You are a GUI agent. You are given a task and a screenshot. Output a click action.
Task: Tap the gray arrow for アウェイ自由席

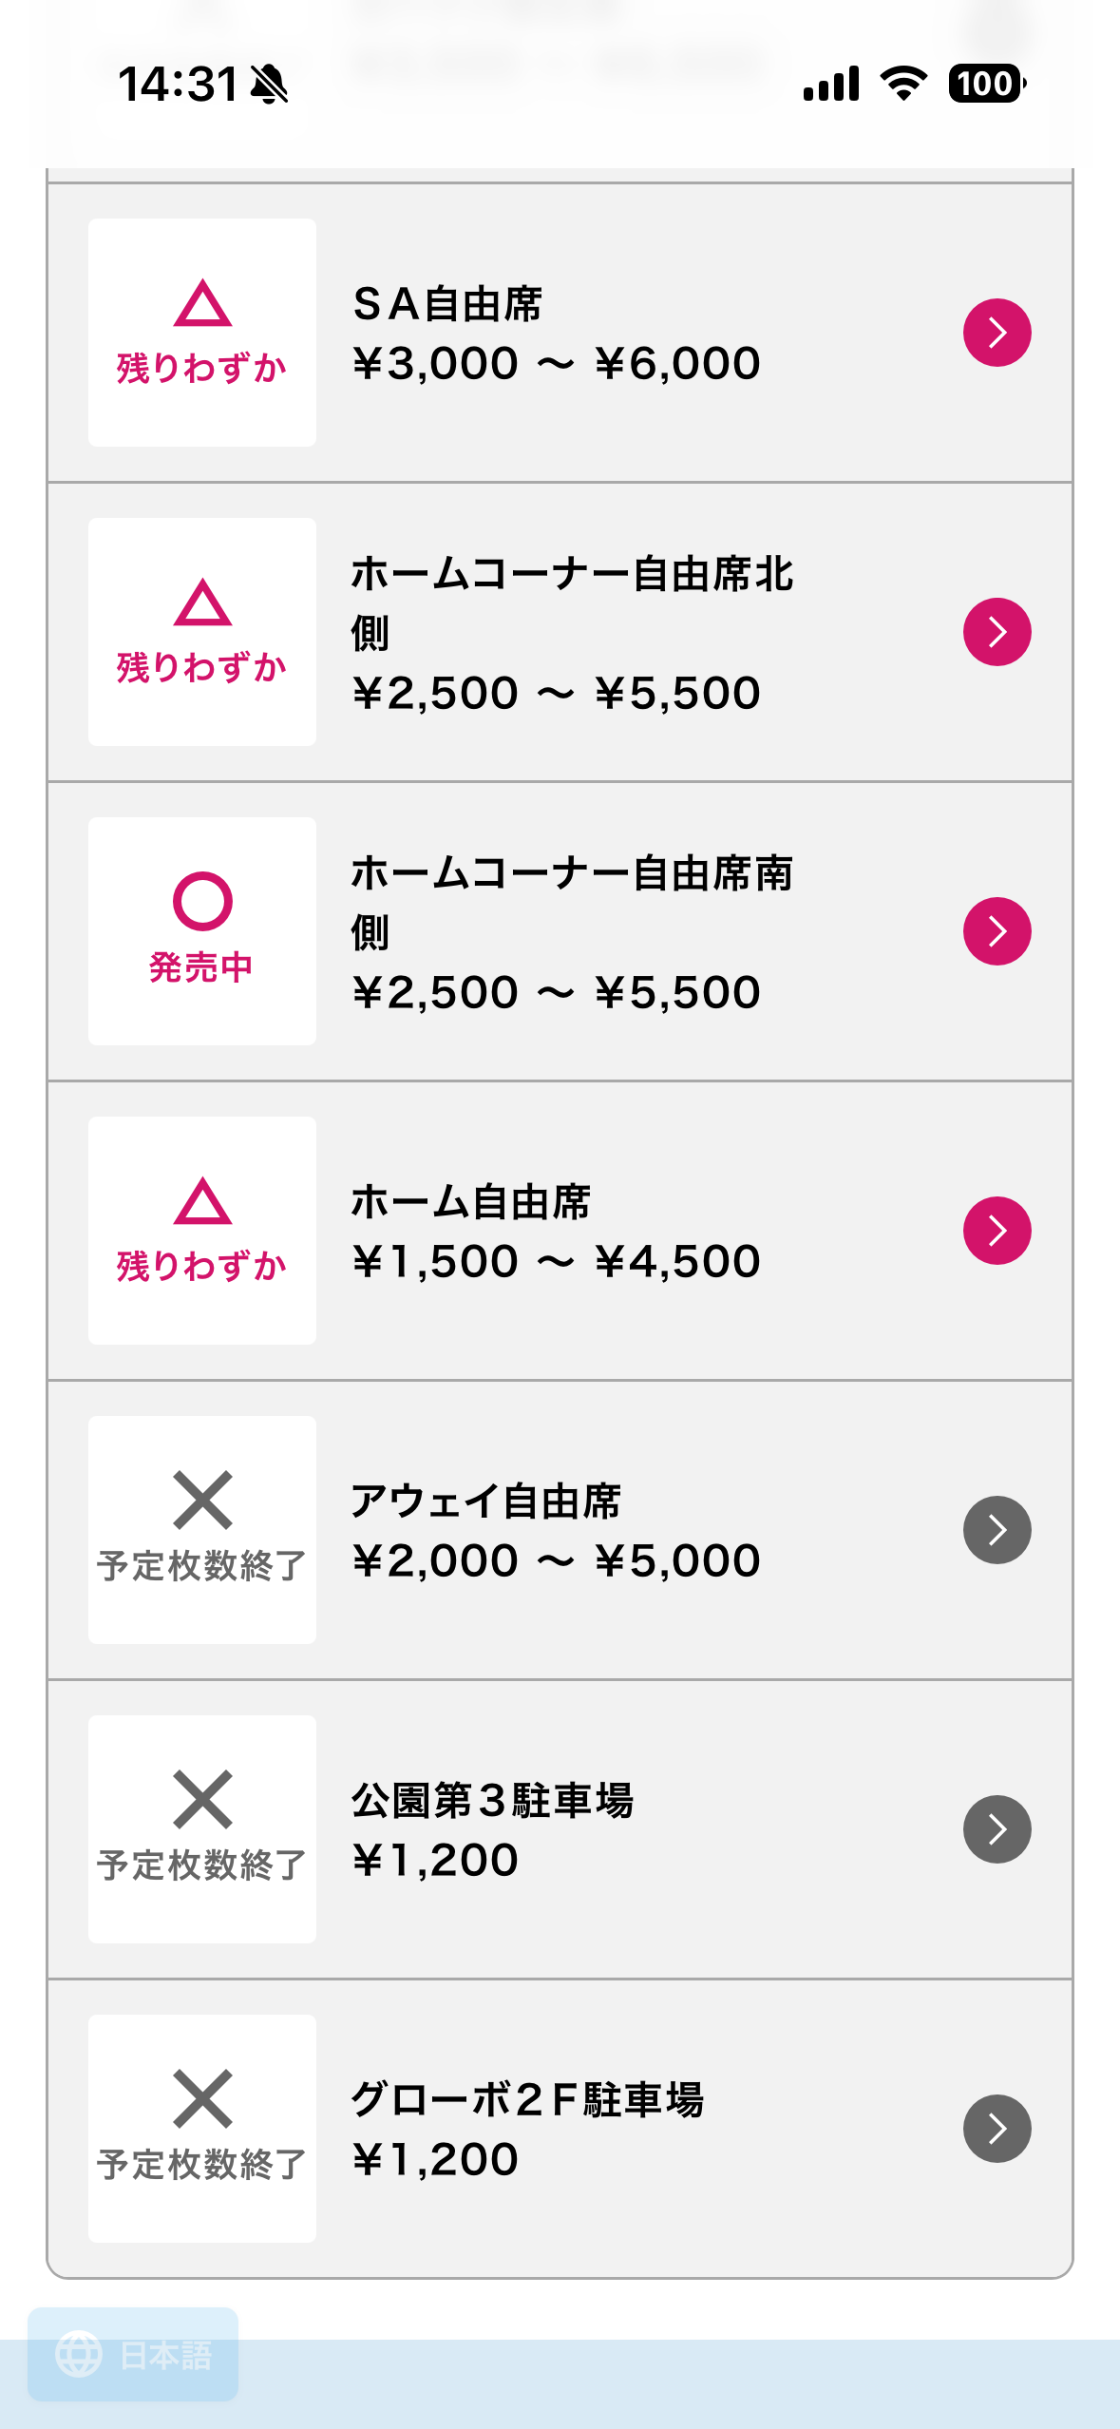pos(997,1530)
